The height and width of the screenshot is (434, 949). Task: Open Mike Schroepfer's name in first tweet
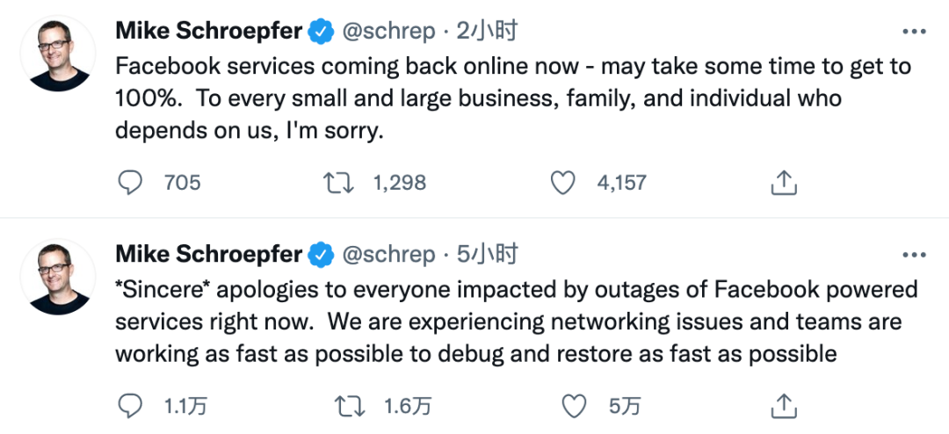pyautogui.click(x=209, y=33)
